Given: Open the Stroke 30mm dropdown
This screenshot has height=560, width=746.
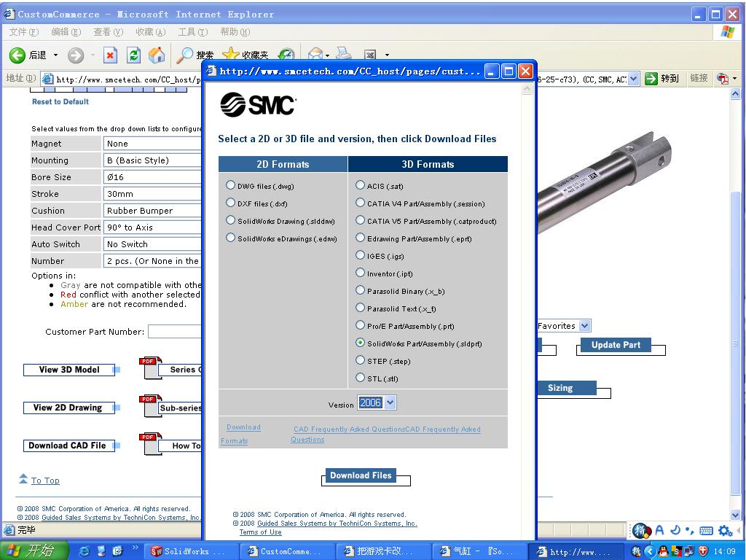Looking at the screenshot, I should coord(152,193).
